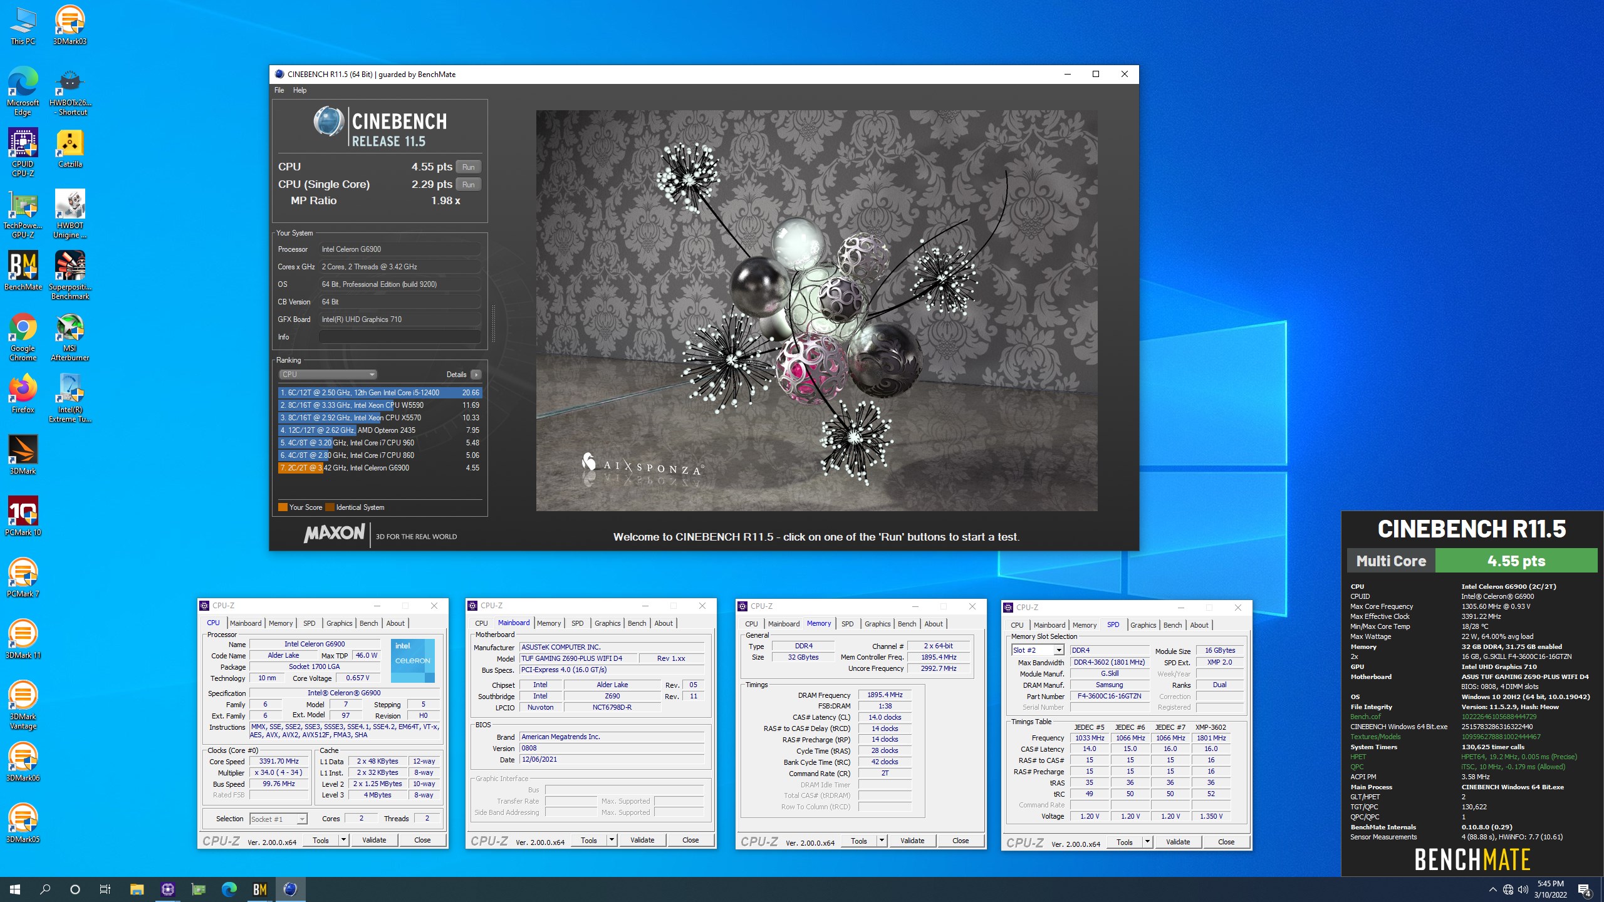Open the Socket #1 selection dropdown
The width and height of the screenshot is (1604, 902).
[278, 819]
